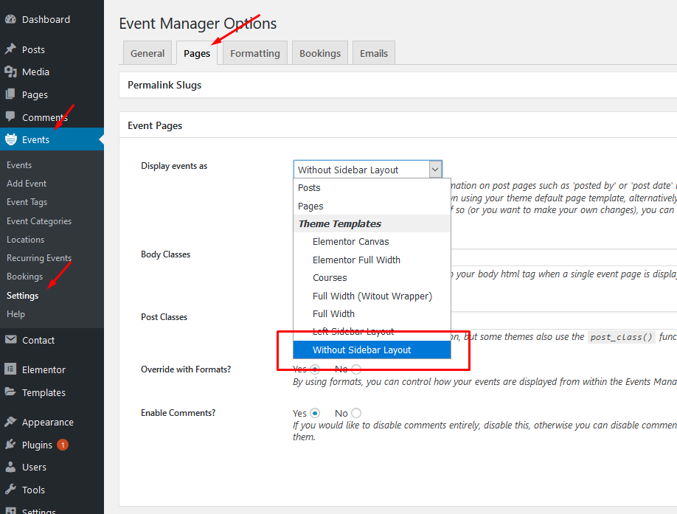
Task: Collapse the Display events as dropdown arrow
Action: [x=435, y=170]
